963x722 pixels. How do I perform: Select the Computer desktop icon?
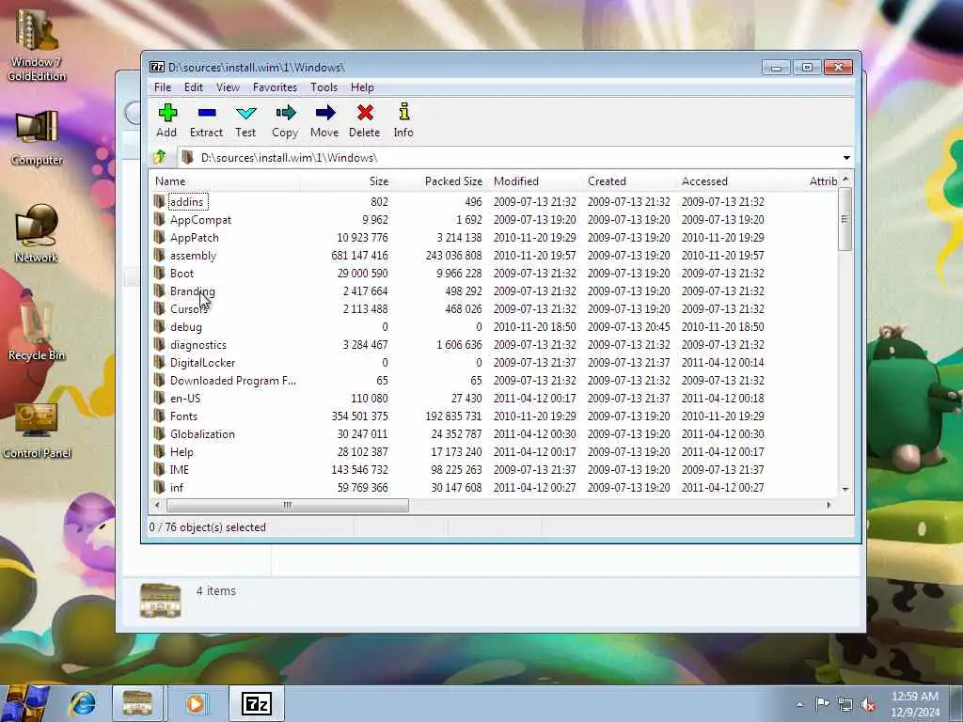coord(37,137)
